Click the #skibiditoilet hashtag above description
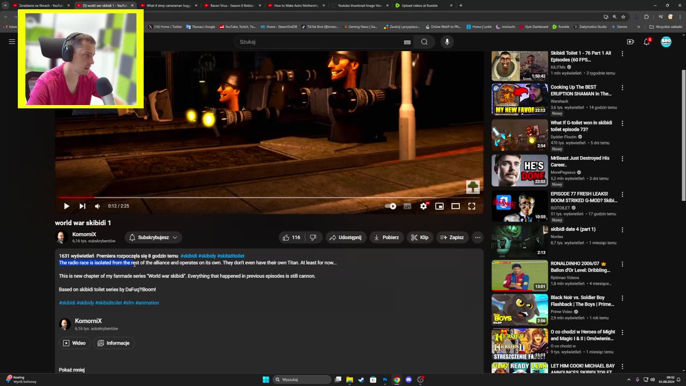Screen dimensions: 686x386 click(x=230, y=256)
